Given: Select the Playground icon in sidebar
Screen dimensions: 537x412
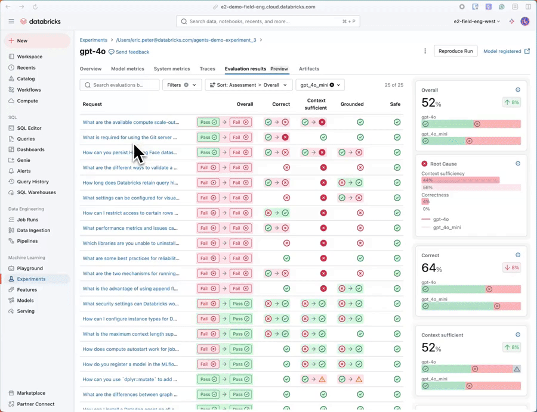Looking at the screenshot, I should point(12,269).
